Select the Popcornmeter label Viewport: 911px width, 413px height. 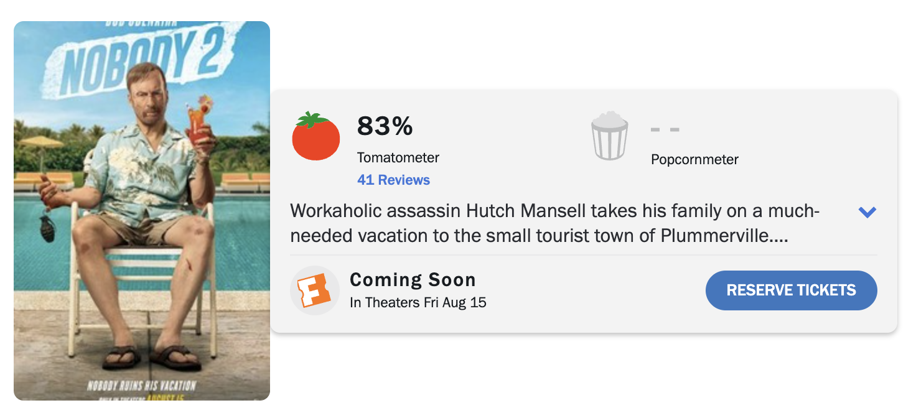[x=694, y=160]
